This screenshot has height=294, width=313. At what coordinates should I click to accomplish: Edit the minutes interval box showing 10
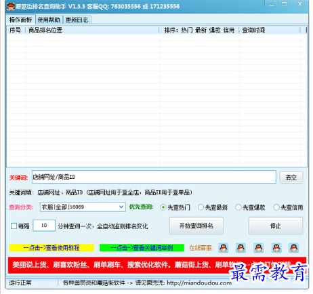(x=44, y=226)
